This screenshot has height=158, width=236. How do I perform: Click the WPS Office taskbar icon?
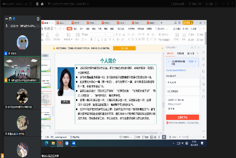pos(60,143)
